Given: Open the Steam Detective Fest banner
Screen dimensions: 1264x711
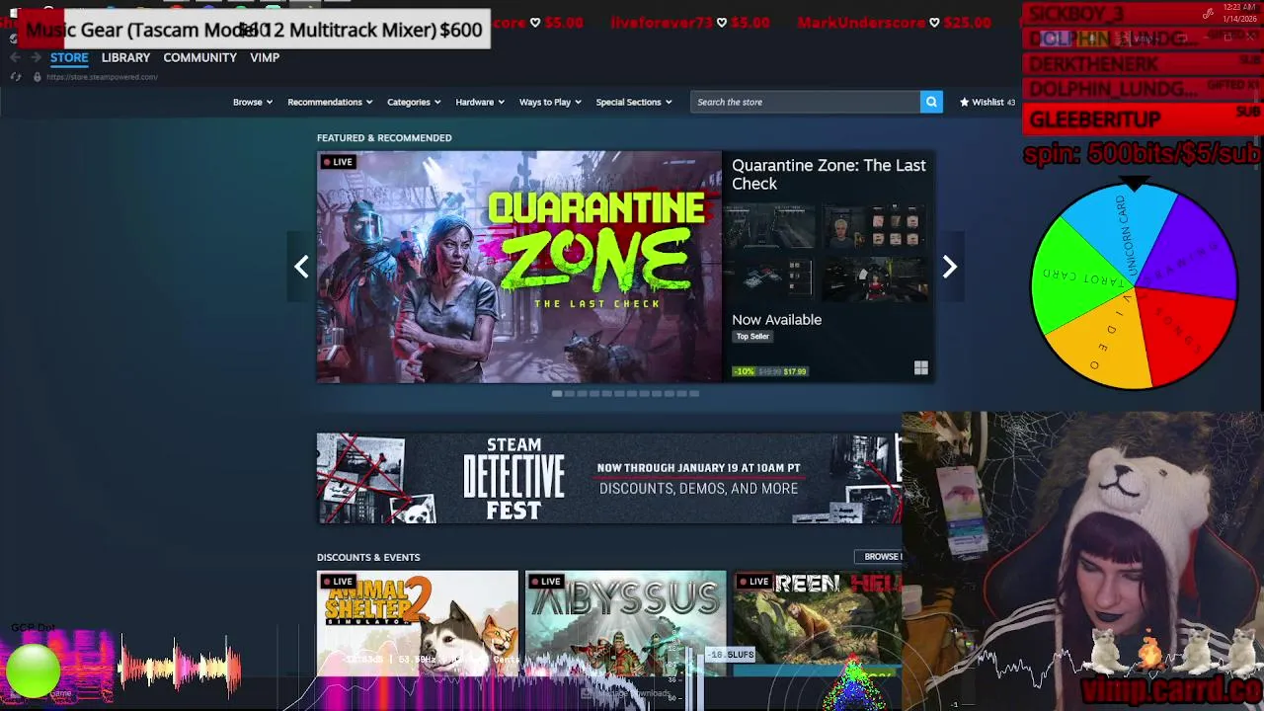Looking at the screenshot, I should click(x=609, y=478).
